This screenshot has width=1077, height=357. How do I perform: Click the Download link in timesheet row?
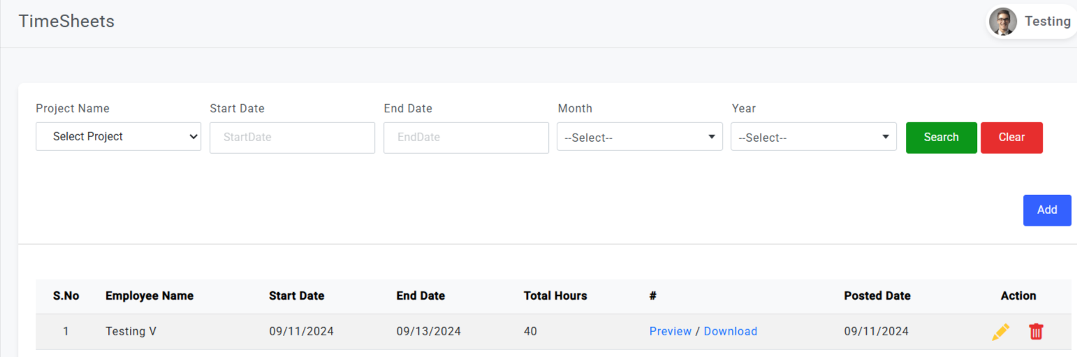click(730, 332)
